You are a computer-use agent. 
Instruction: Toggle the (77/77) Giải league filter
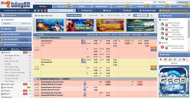113,15
